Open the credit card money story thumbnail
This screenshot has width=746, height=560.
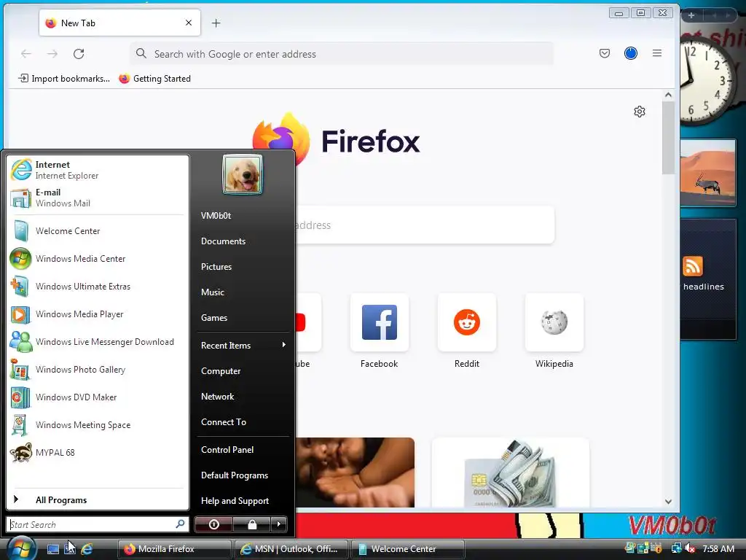click(x=511, y=472)
